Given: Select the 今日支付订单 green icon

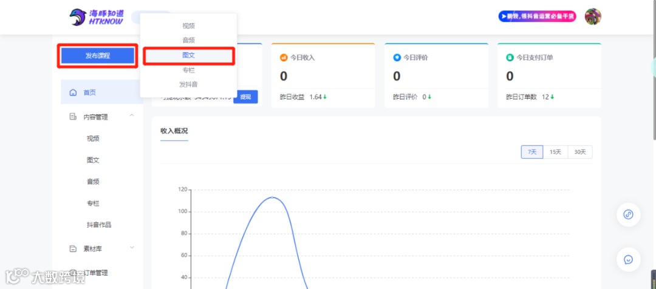Looking at the screenshot, I should pyautogui.click(x=510, y=58).
